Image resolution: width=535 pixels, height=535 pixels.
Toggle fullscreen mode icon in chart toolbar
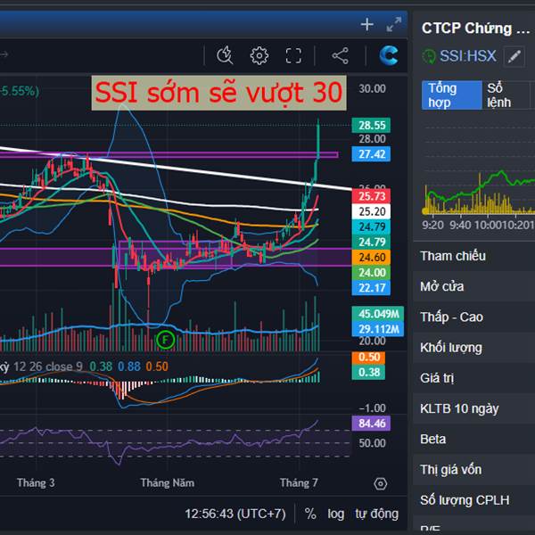[x=293, y=55]
